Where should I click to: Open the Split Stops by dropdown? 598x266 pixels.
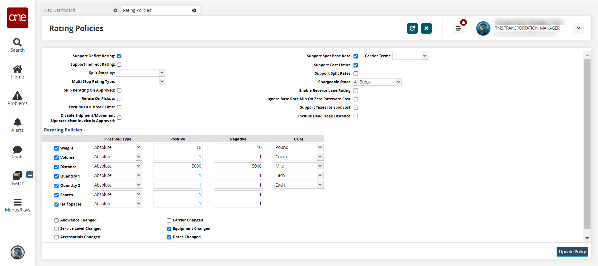coord(162,73)
